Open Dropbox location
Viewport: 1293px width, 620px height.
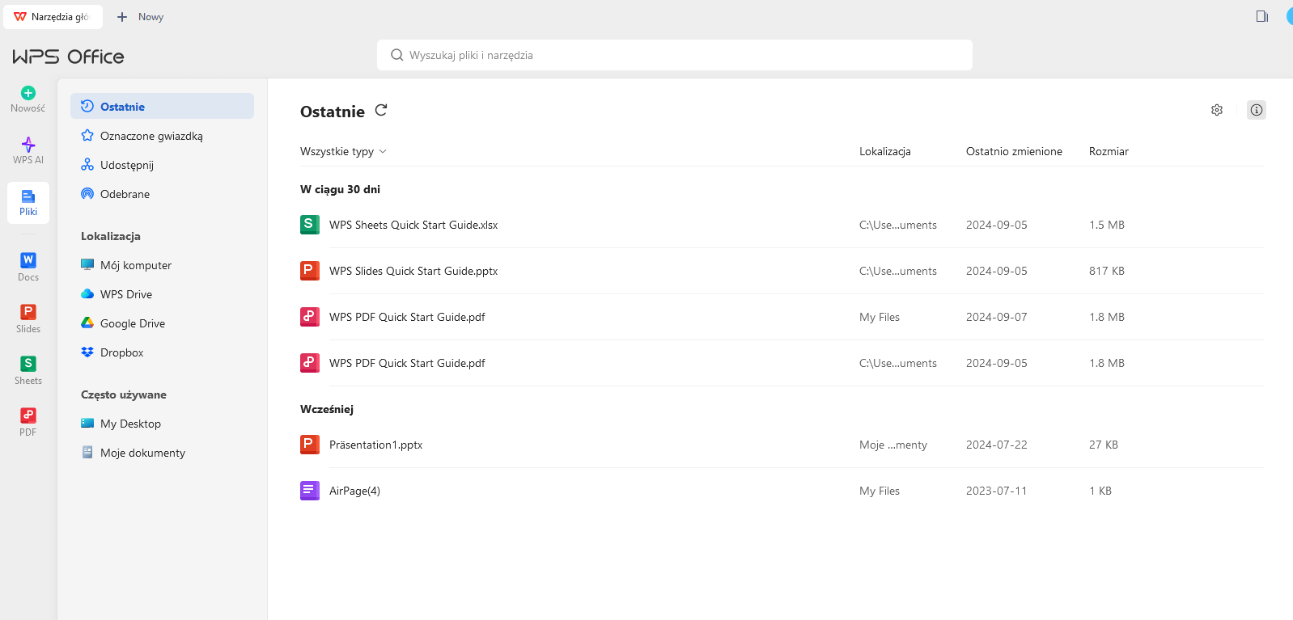pyautogui.click(x=162, y=352)
